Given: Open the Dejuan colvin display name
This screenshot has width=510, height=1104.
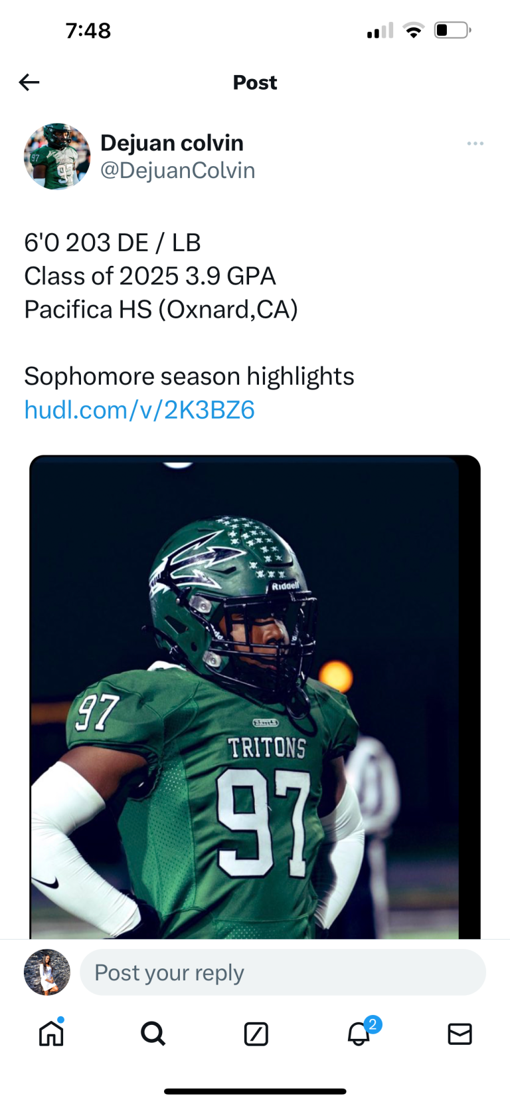Looking at the screenshot, I should point(172,143).
